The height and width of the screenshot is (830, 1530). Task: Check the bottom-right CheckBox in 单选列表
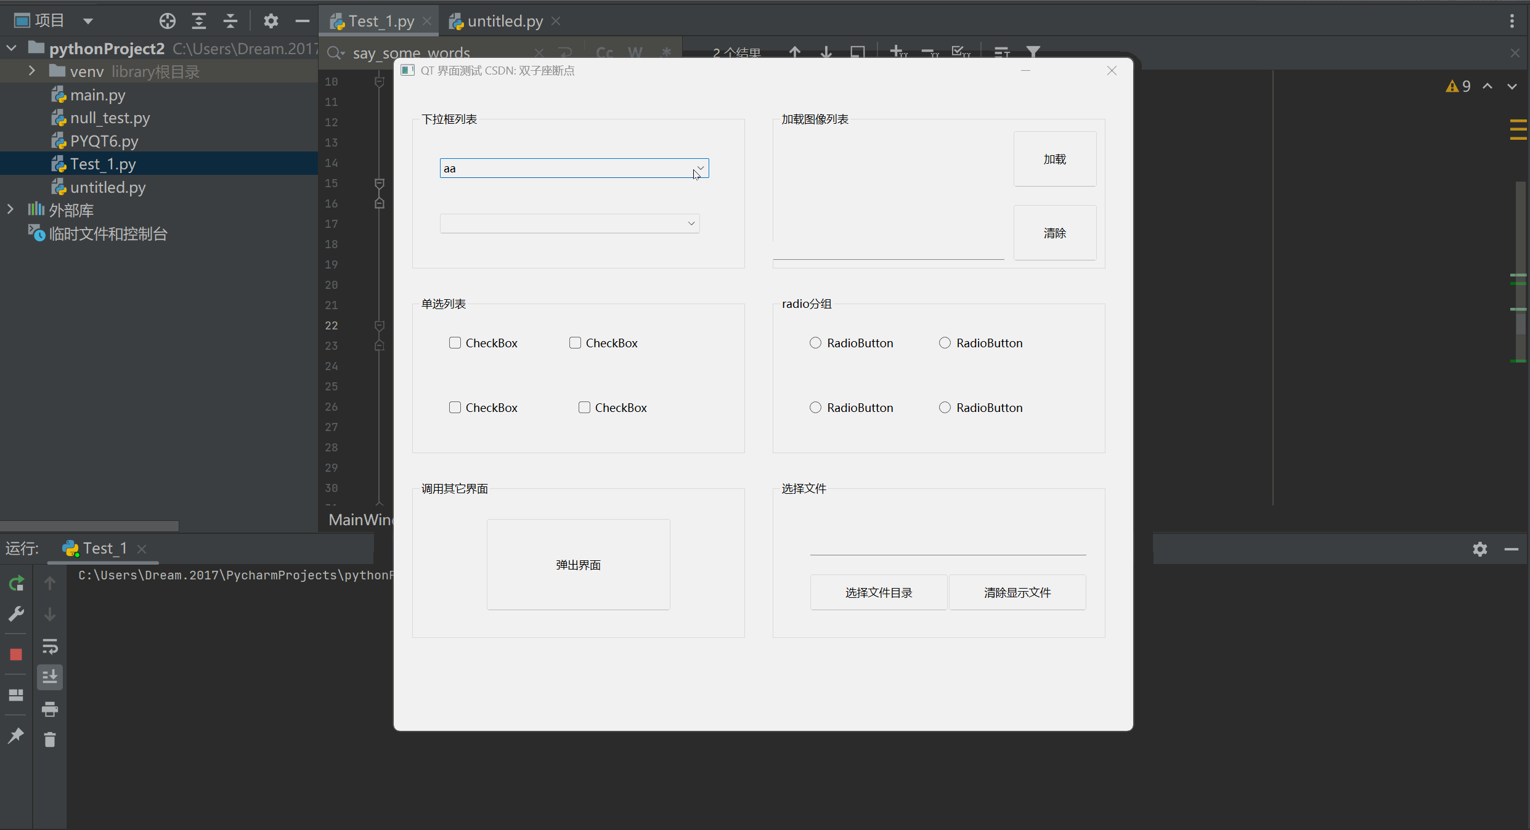(584, 408)
